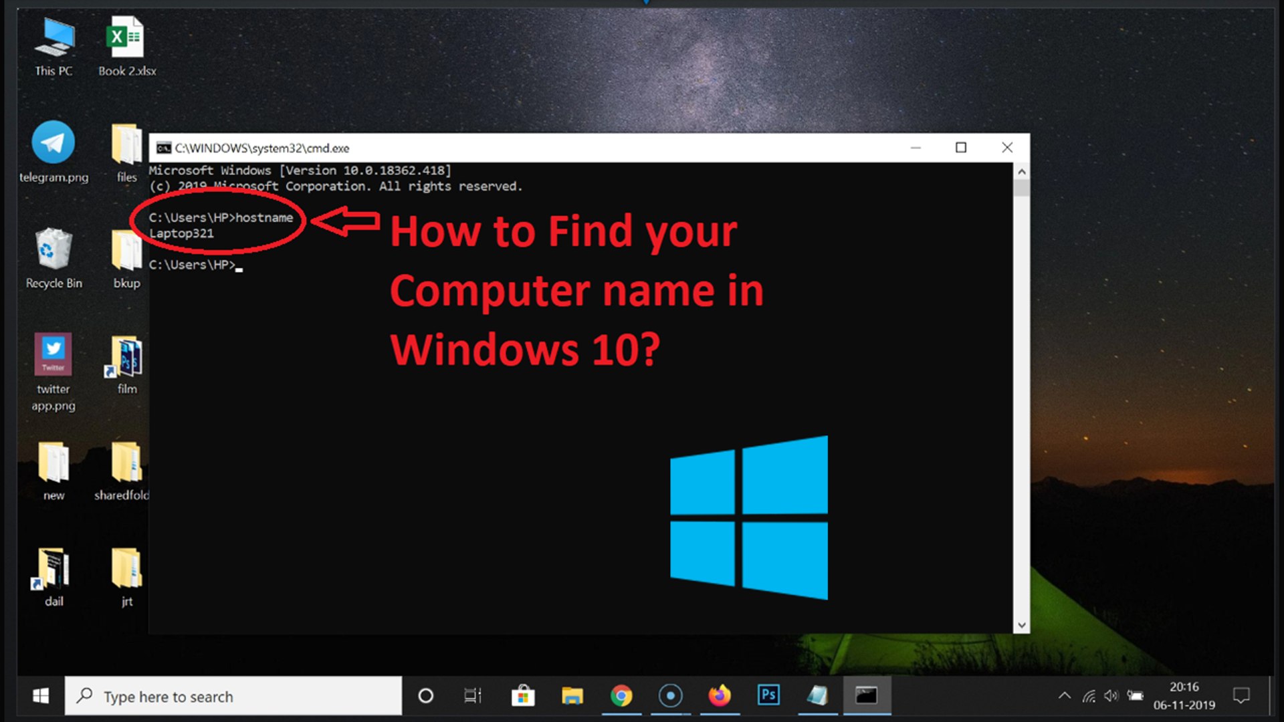1284x722 pixels.
Task: Open Firefox from the taskbar
Action: click(x=720, y=696)
